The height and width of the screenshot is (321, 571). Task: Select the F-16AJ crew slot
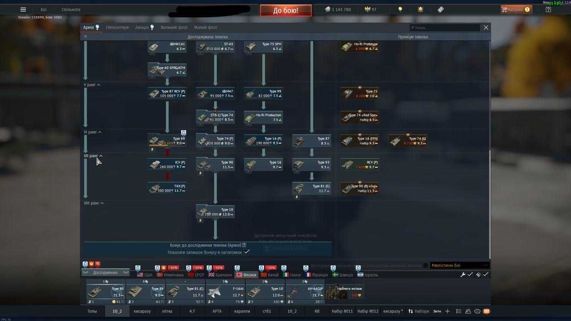(x=225, y=292)
